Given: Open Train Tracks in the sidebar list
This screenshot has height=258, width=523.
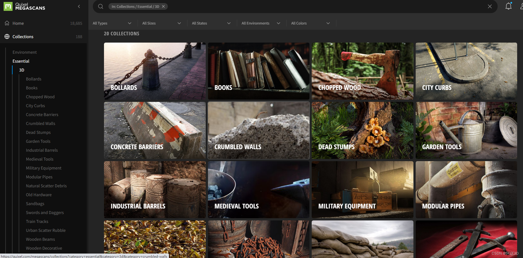Looking at the screenshot, I should tap(37, 221).
